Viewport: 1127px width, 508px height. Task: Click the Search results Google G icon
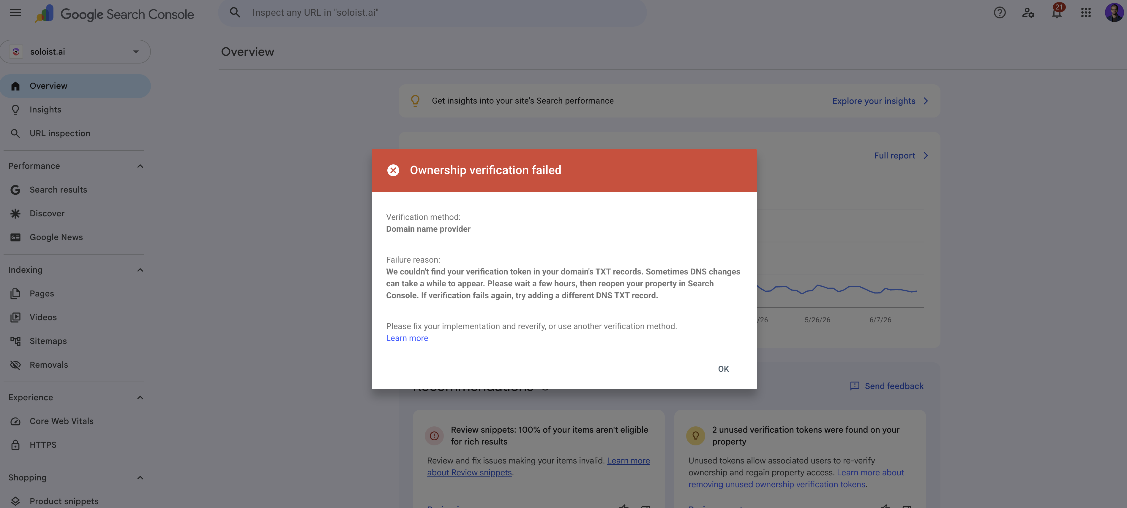coord(15,190)
